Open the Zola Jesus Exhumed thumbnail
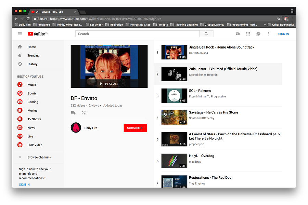This screenshot has height=205, width=308. [x=174, y=74]
